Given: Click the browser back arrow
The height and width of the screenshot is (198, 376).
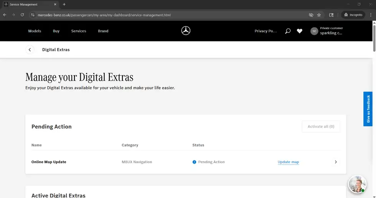Looking at the screenshot, I should [x=5, y=15].
